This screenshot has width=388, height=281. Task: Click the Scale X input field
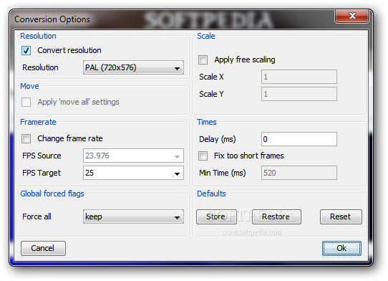pyautogui.click(x=299, y=77)
